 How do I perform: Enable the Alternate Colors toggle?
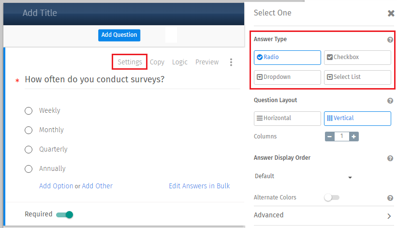pyautogui.click(x=332, y=198)
